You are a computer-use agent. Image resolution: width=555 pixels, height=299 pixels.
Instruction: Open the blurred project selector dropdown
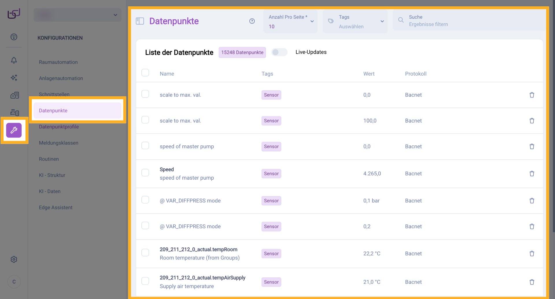click(77, 15)
